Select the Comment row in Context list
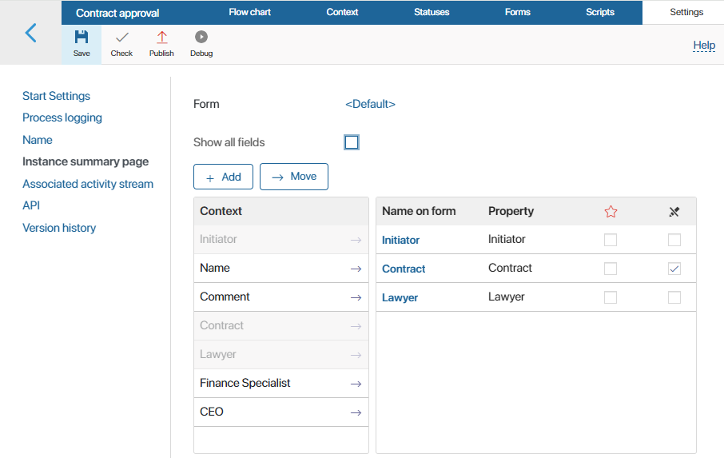The image size is (724, 458). (281, 297)
